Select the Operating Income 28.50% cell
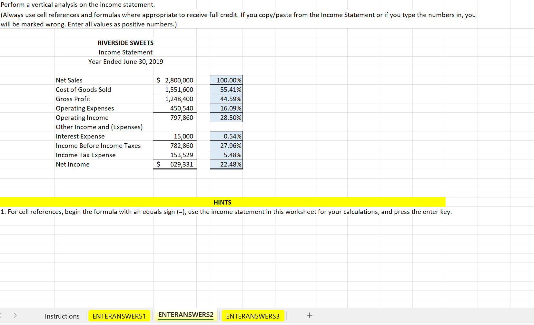The width and height of the screenshot is (534, 325). pyautogui.click(x=226, y=118)
